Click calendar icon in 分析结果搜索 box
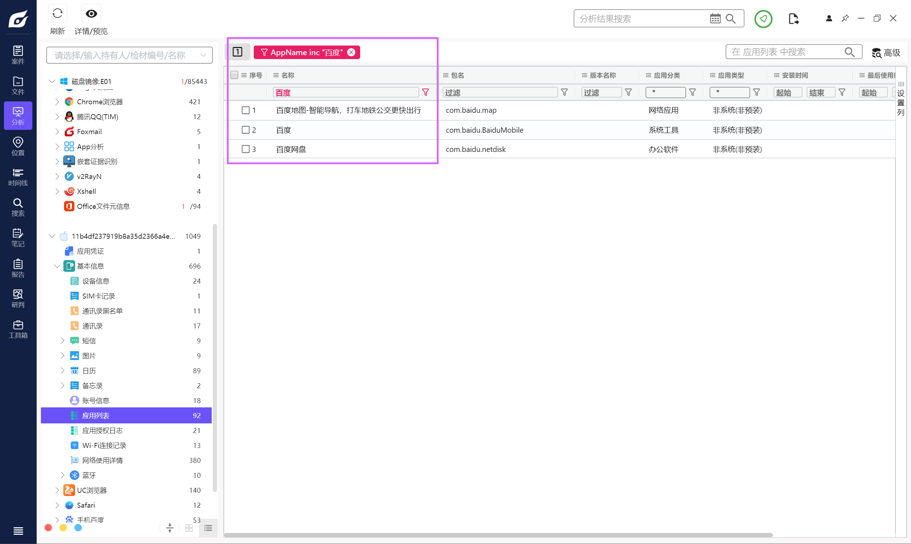Image resolution: width=911 pixels, height=544 pixels. 715,19
